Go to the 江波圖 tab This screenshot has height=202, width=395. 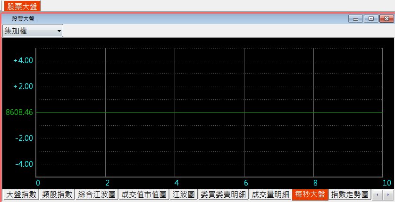click(x=183, y=194)
